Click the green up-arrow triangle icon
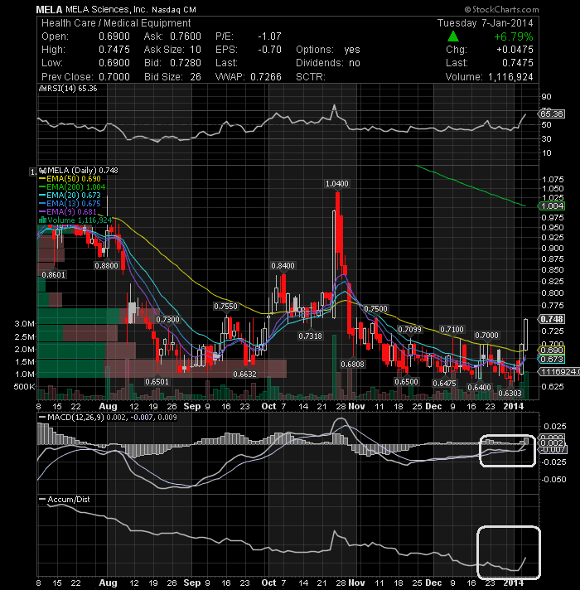Screen dimensions: 580x590 [x=453, y=36]
